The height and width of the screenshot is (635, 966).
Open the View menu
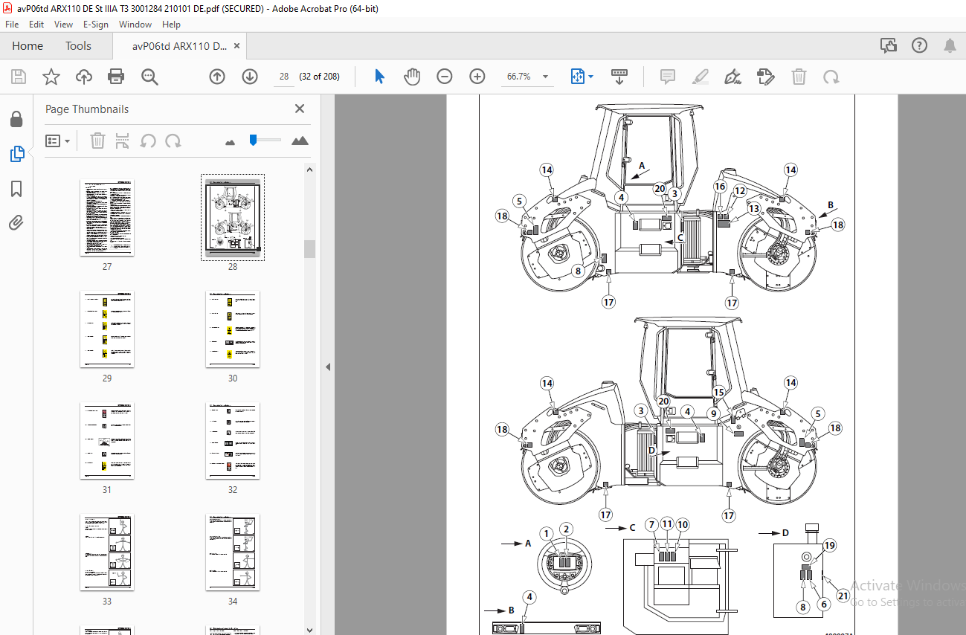point(63,25)
